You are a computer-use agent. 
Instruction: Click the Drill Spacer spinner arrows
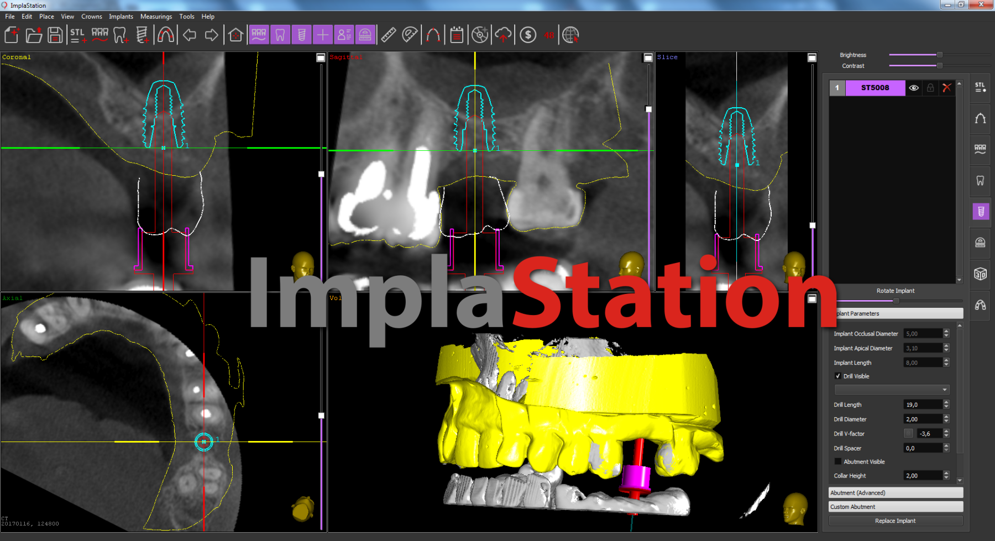[x=946, y=448]
